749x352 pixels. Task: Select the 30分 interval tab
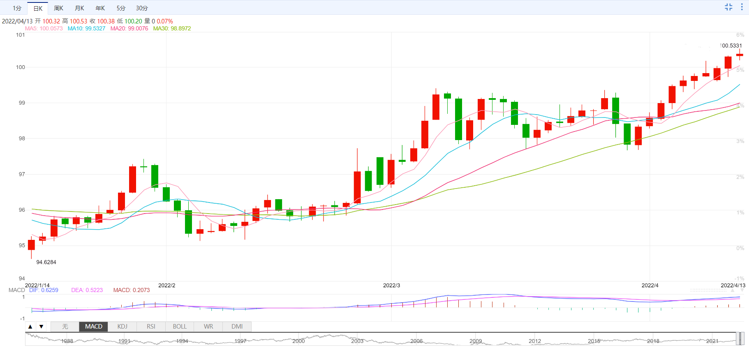click(142, 8)
